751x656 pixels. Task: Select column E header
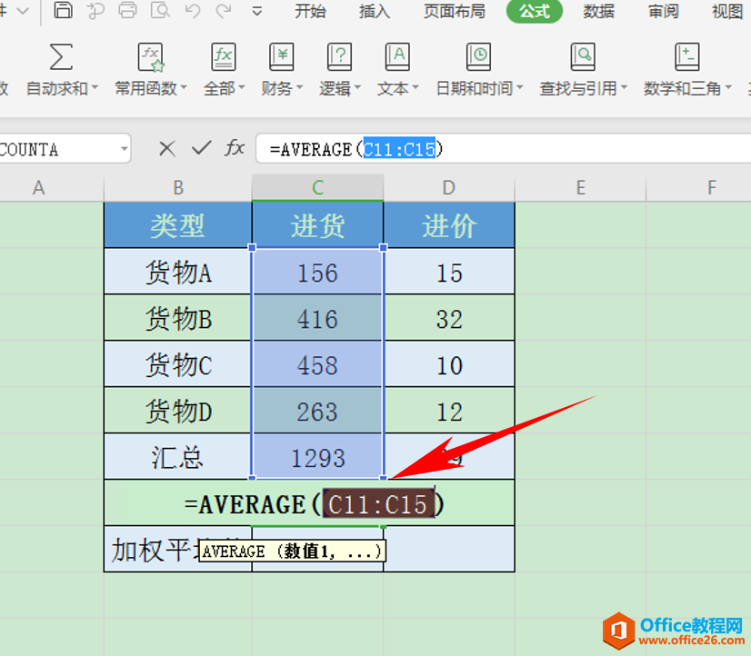(x=580, y=187)
